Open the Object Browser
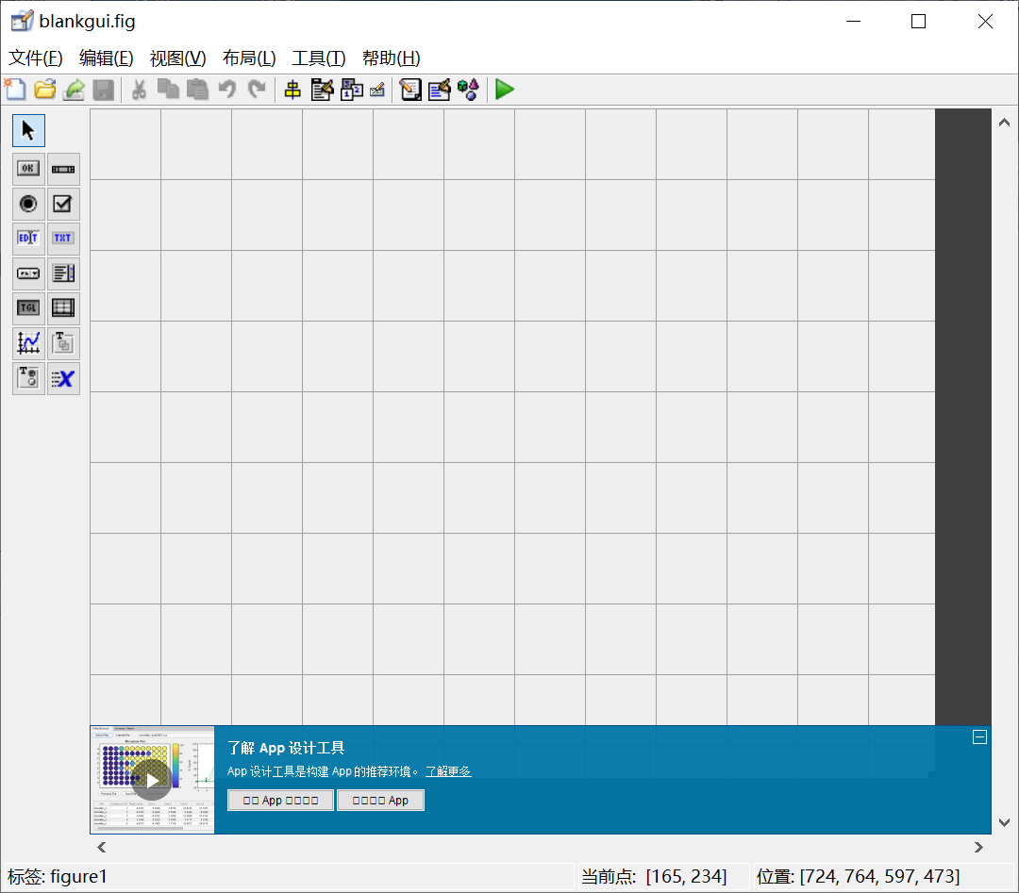The image size is (1019, 893). click(x=469, y=89)
